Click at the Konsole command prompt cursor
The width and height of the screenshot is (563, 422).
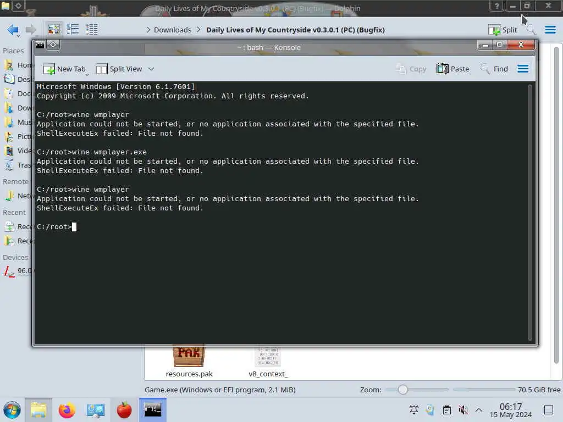click(74, 227)
